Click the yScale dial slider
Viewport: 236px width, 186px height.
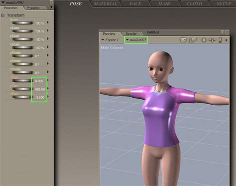point(22,39)
